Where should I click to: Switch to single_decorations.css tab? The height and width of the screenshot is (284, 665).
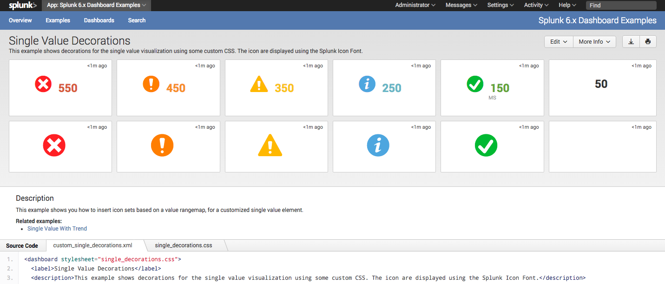click(184, 245)
